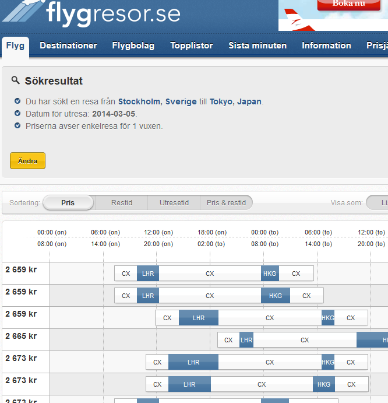Click the HKG stopover in the second flight row
This screenshot has height=403, width=388.
click(276, 296)
